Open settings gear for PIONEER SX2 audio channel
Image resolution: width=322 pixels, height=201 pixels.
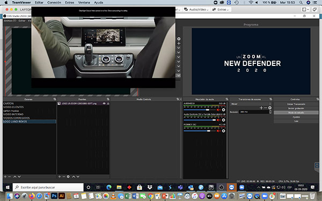pyautogui.click(x=223, y=131)
